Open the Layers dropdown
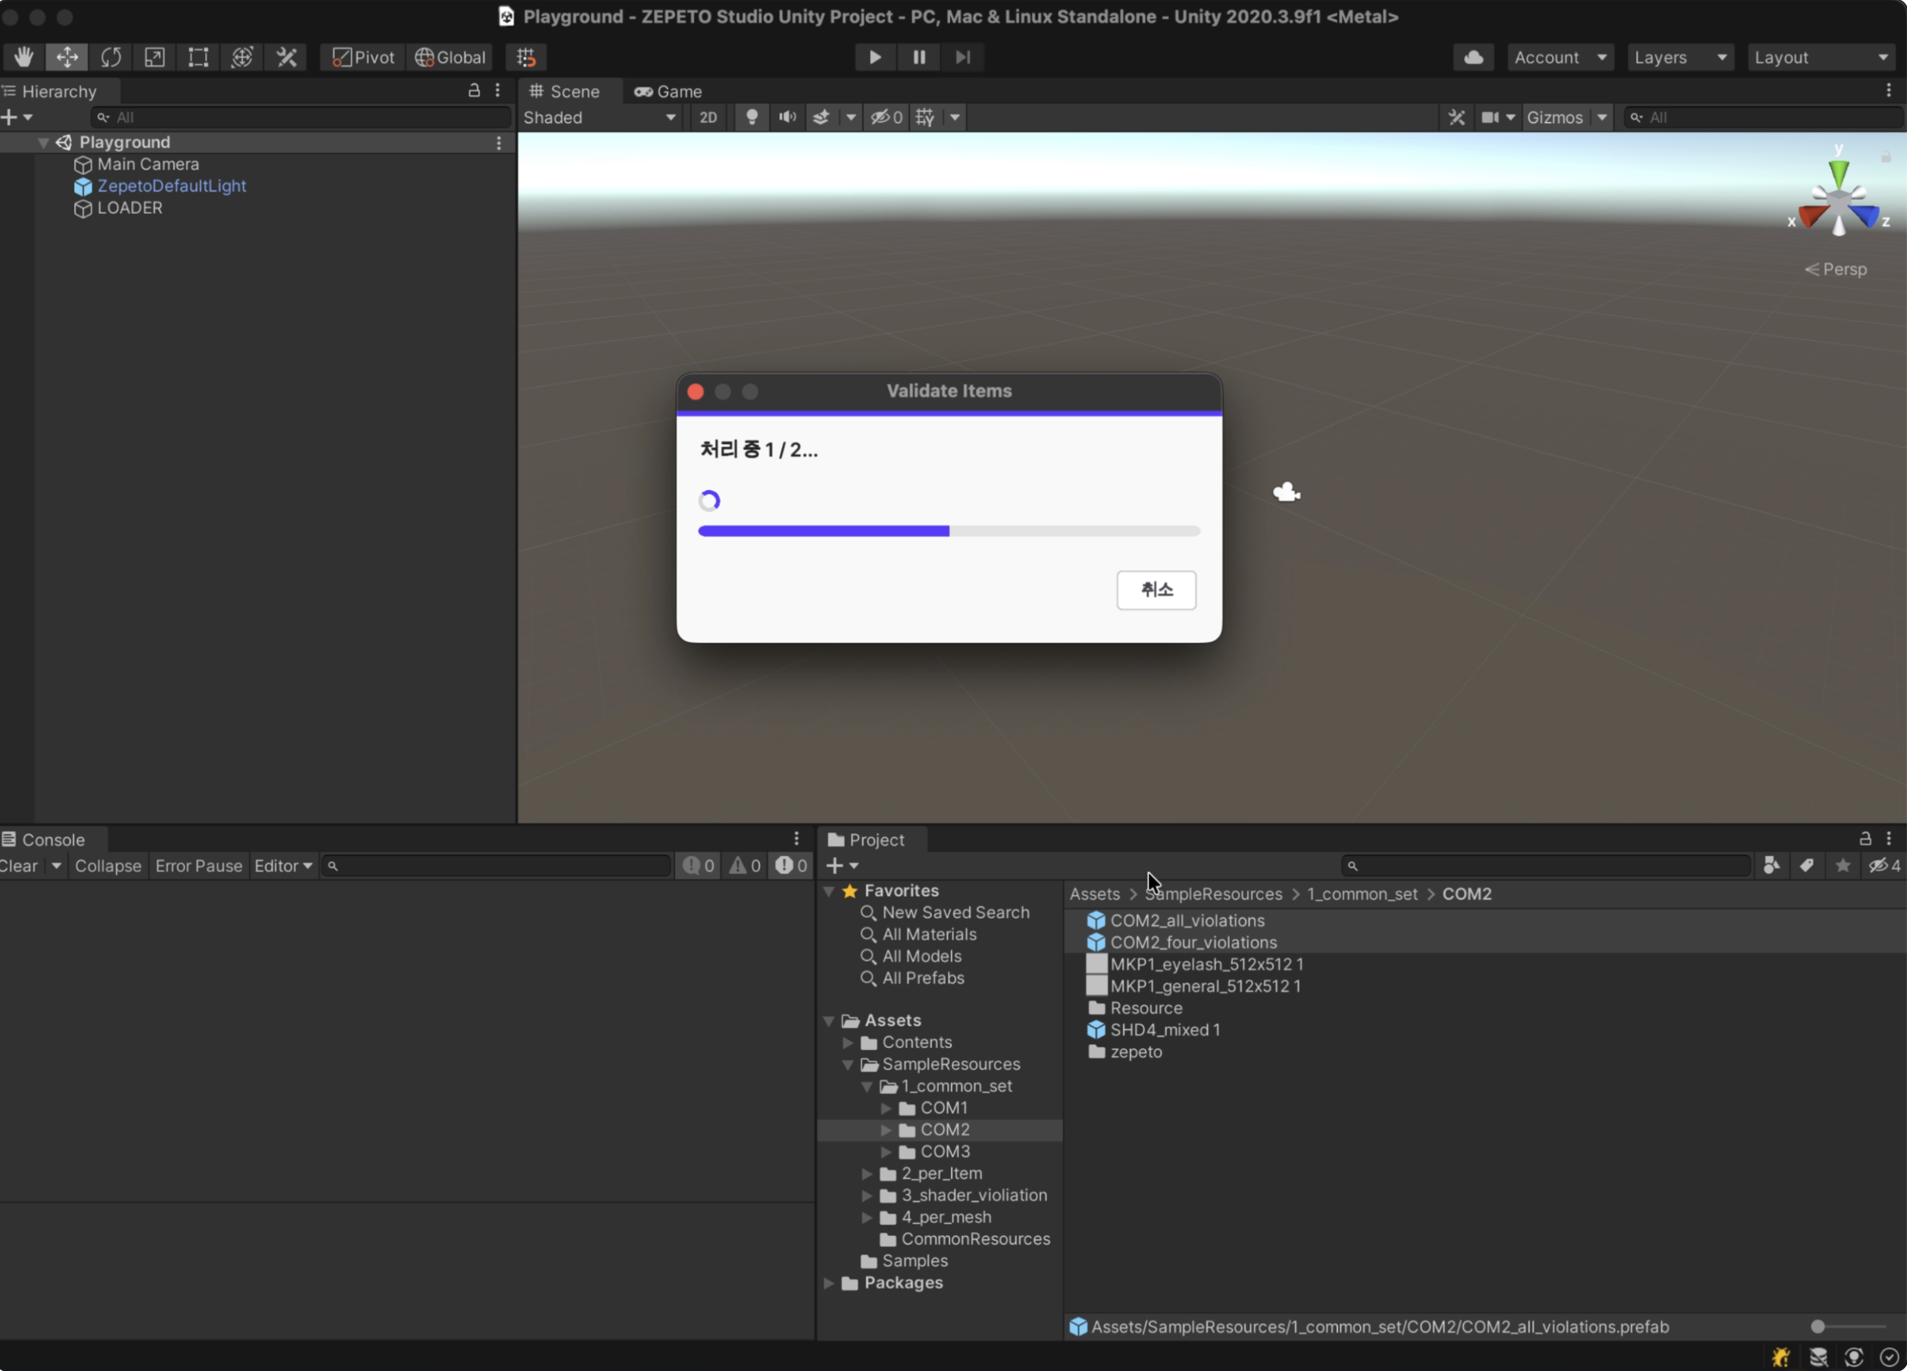The width and height of the screenshot is (1907, 1371). coord(1680,57)
